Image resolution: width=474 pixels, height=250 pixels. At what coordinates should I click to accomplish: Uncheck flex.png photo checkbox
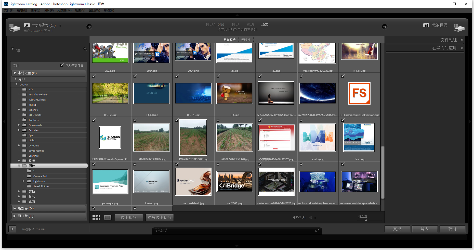coord(343,120)
